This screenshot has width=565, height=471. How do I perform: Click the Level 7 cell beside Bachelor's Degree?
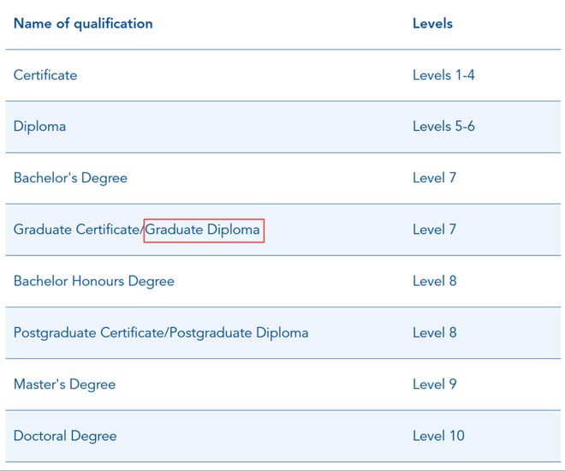(434, 177)
